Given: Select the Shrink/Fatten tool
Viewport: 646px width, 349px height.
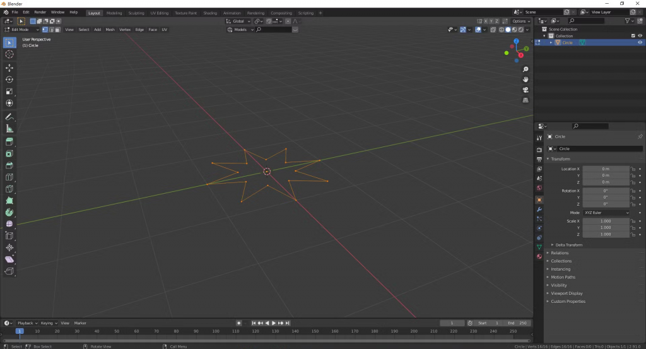Looking at the screenshot, I should click(9, 247).
